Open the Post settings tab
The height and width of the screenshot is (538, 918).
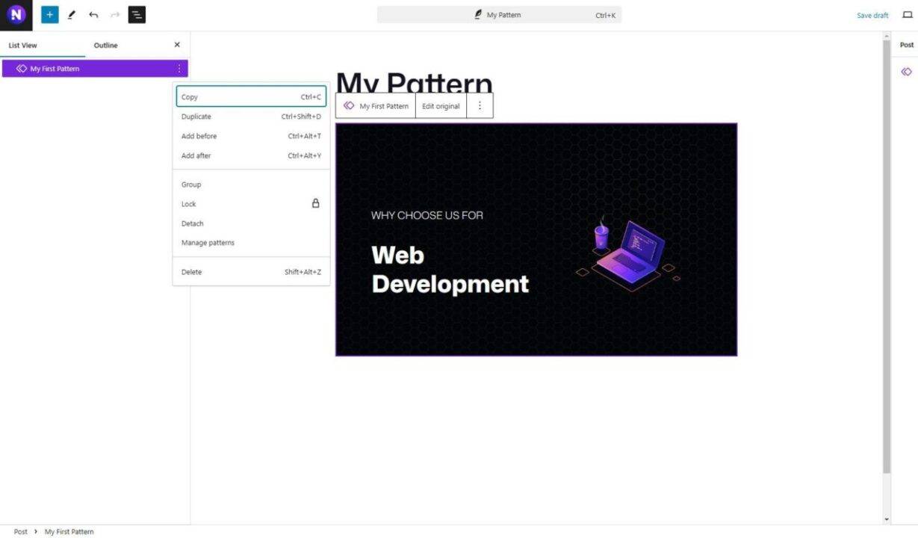pyautogui.click(x=906, y=45)
